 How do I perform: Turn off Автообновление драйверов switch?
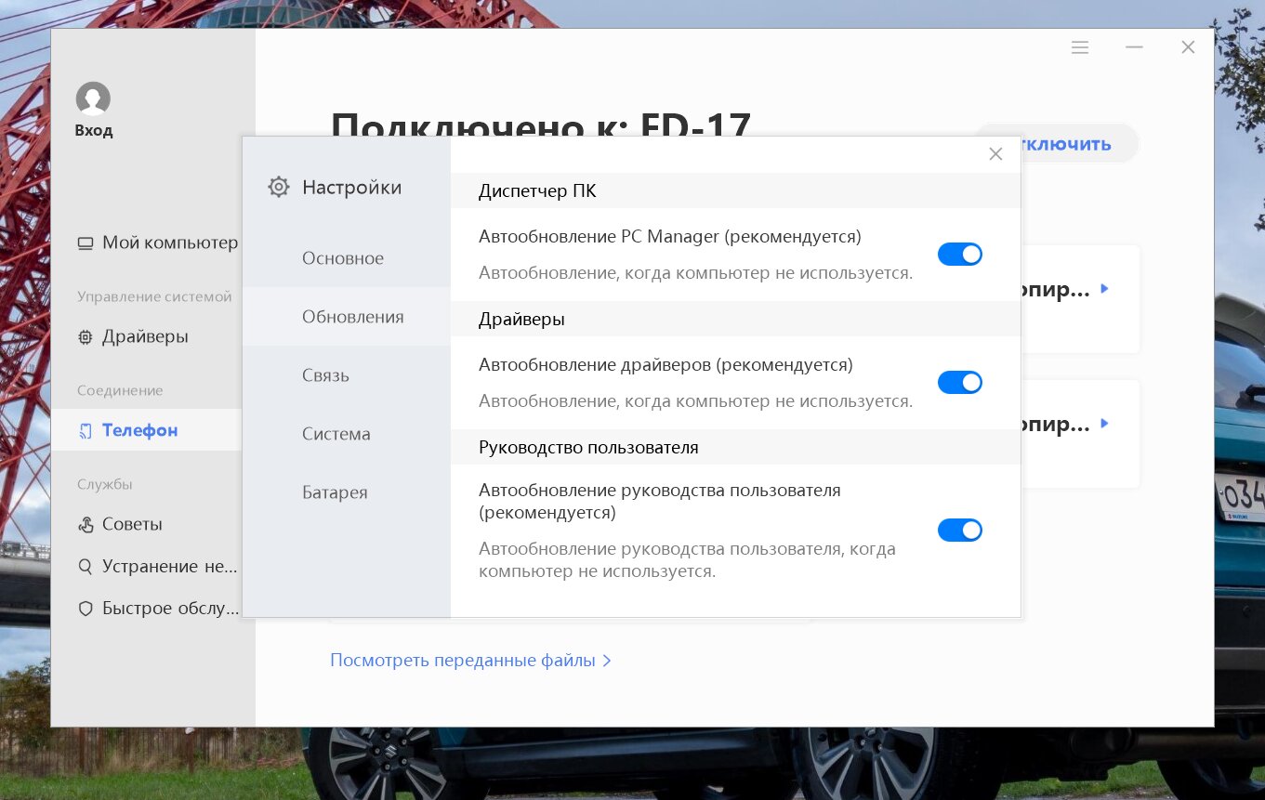point(960,383)
